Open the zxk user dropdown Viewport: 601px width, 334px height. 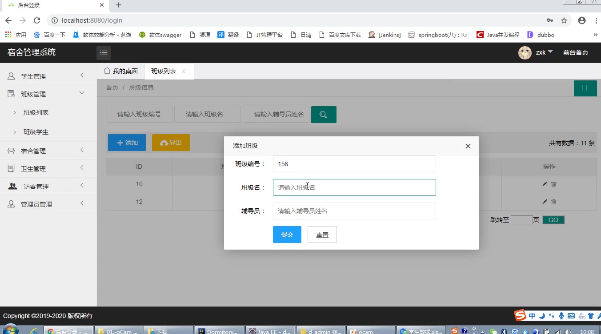[544, 52]
